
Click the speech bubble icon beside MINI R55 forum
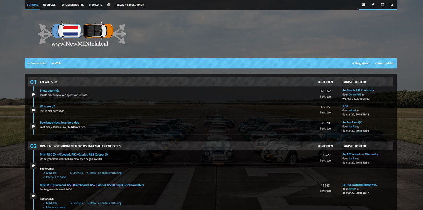click(x=33, y=196)
